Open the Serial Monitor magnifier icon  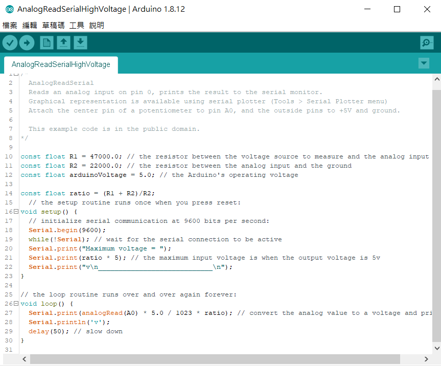427,43
